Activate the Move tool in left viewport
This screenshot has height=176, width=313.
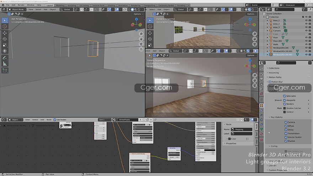pyautogui.click(x=5, y=33)
